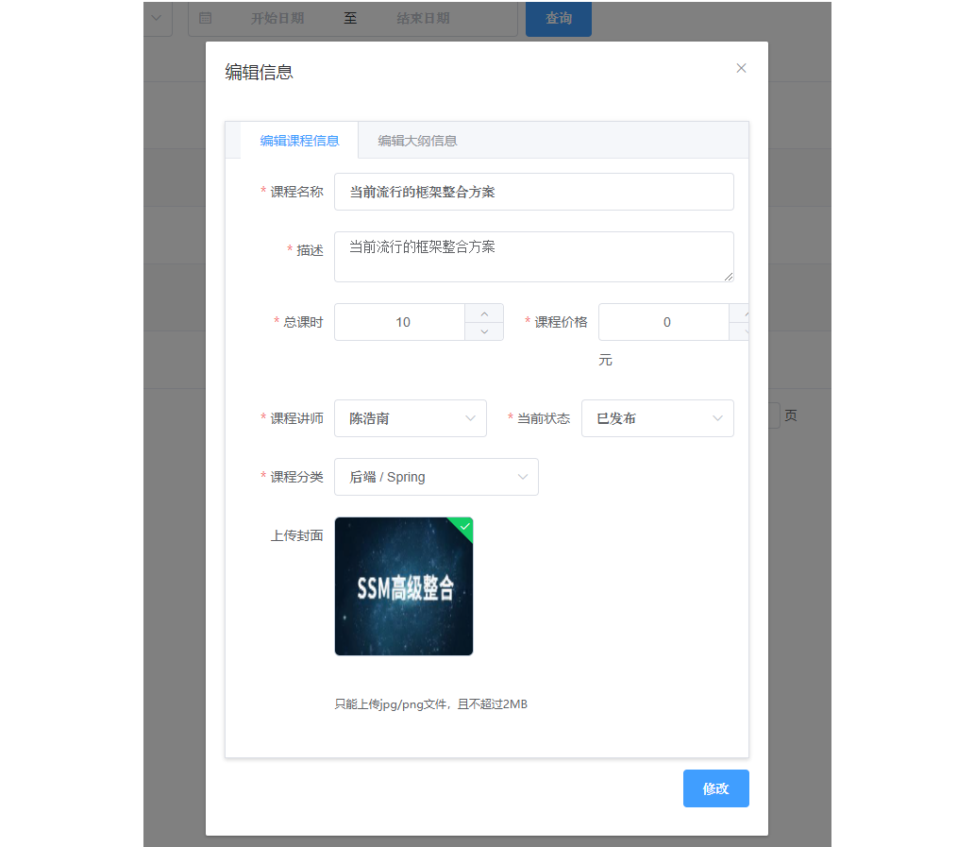Click the 只能上传jpg/png文件 hint text

(x=430, y=704)
